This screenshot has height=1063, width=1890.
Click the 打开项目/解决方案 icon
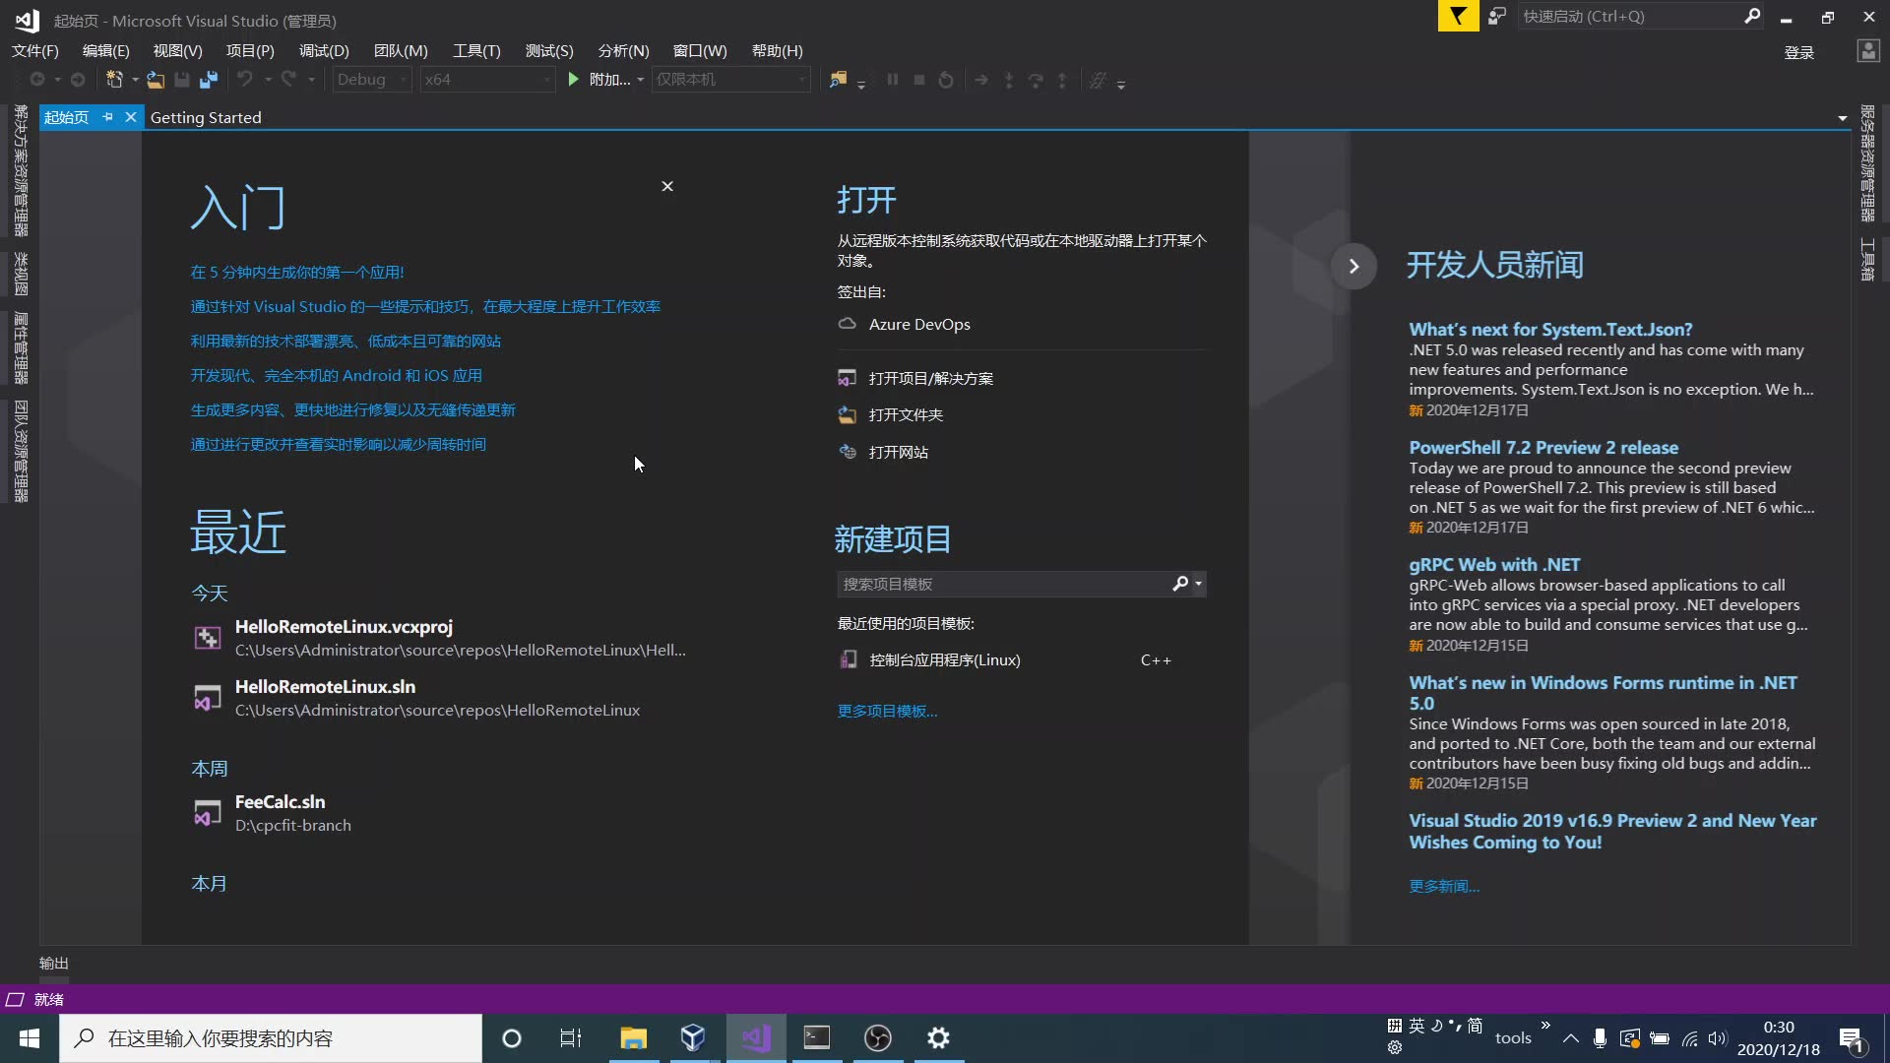[847, 378]
